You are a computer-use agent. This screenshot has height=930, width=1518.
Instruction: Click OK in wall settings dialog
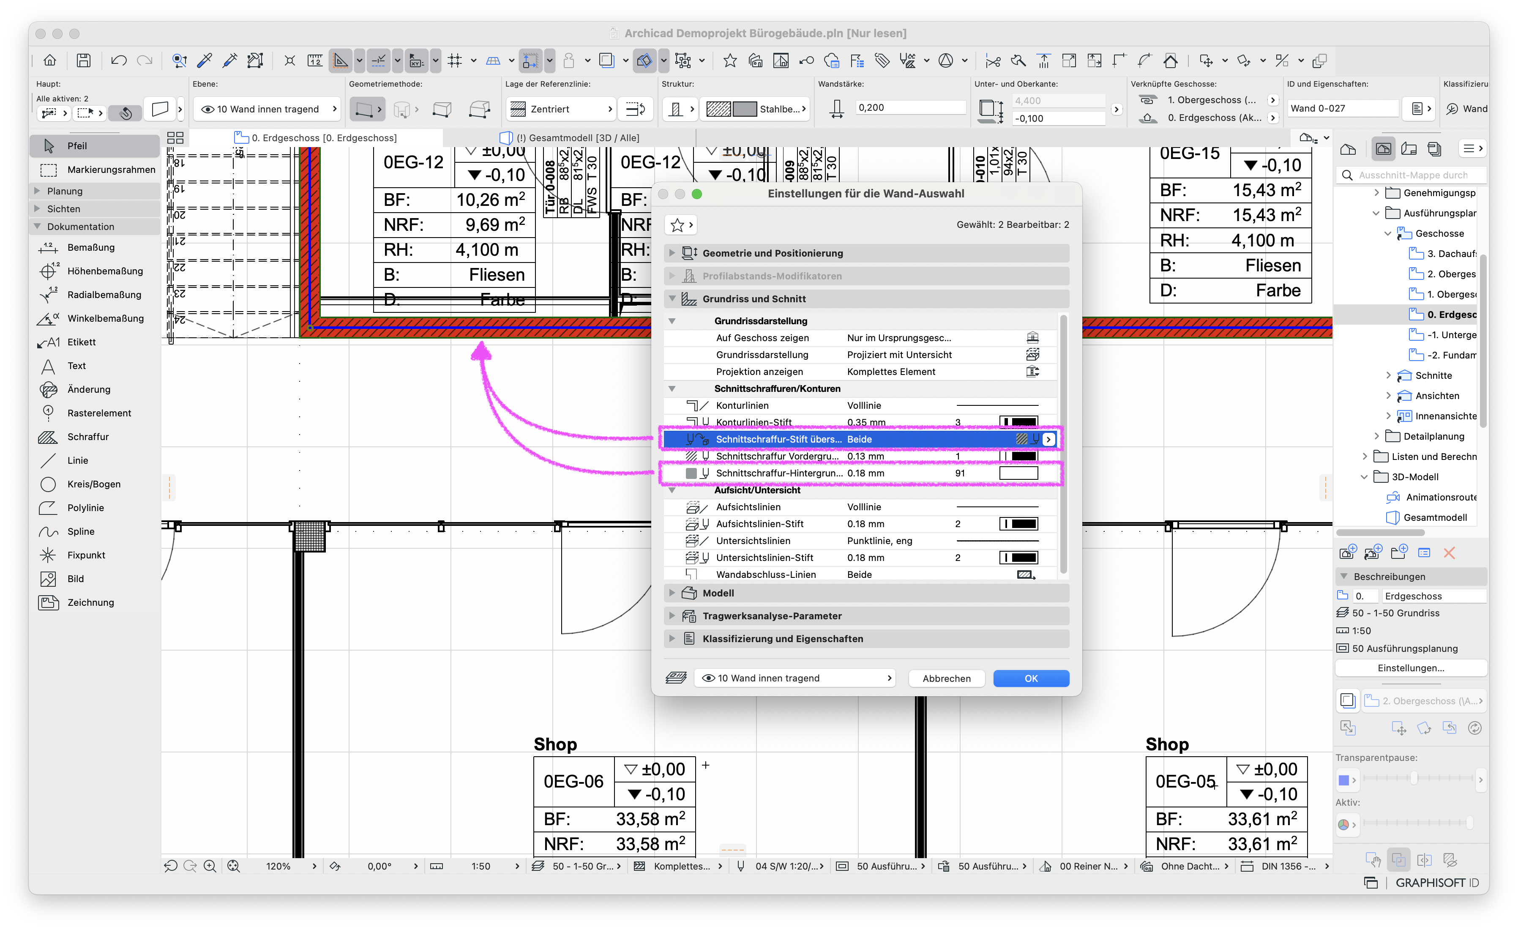pyautogui.click(x=1031, y=678)
